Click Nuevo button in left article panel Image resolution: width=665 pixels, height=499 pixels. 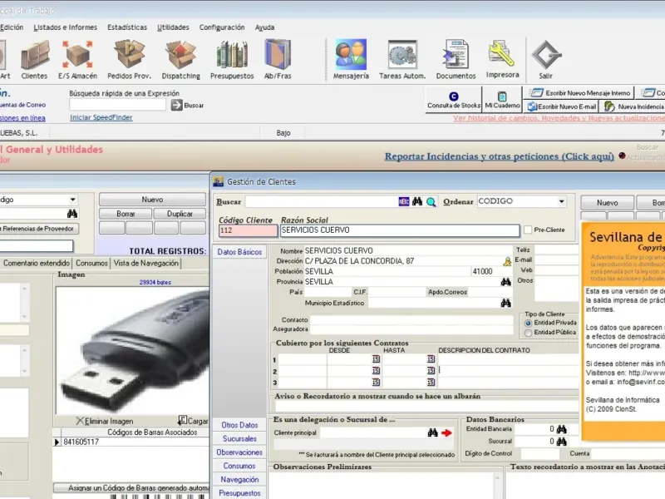(152, 200)
